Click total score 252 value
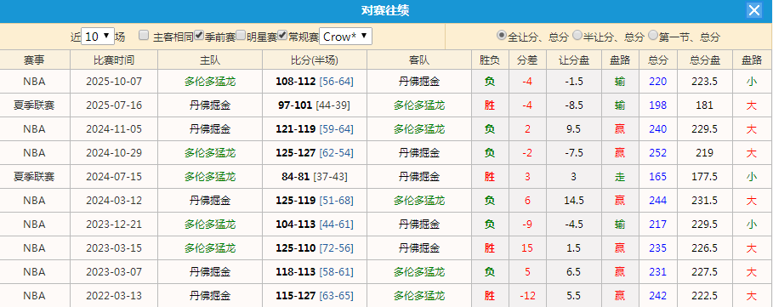 (657, 153)
